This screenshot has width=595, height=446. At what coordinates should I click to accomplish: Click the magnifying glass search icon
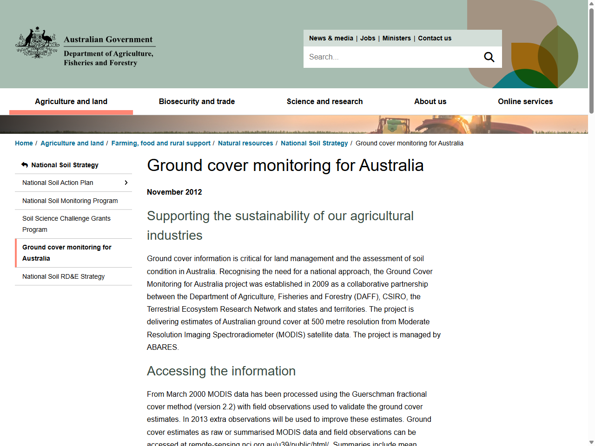tap(489, 57)
